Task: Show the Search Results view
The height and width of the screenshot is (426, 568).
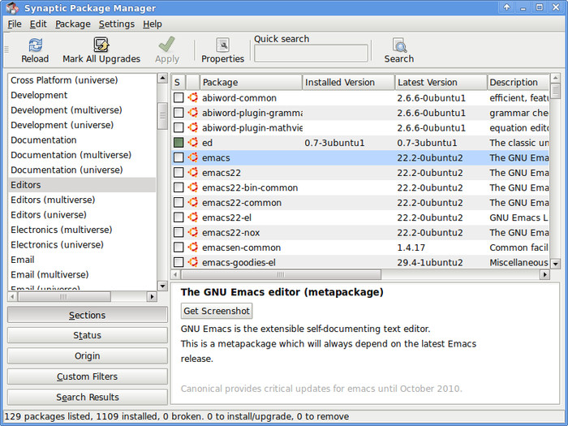Action: pyautogui.click(x=88, y=397)
